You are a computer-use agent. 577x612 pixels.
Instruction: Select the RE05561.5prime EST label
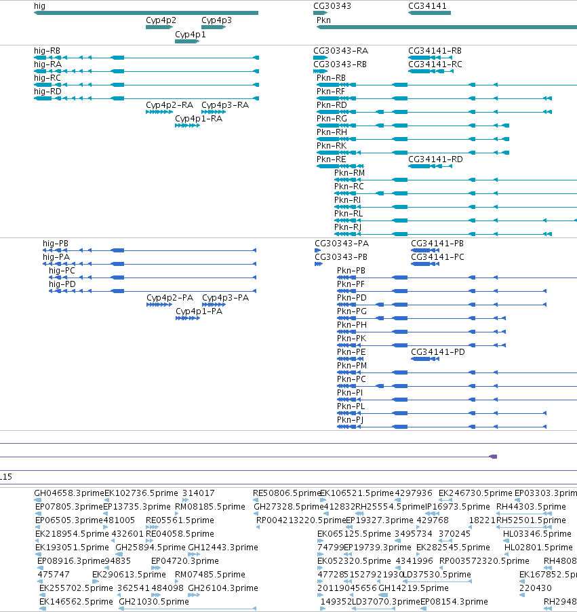(x=180, y=520)
